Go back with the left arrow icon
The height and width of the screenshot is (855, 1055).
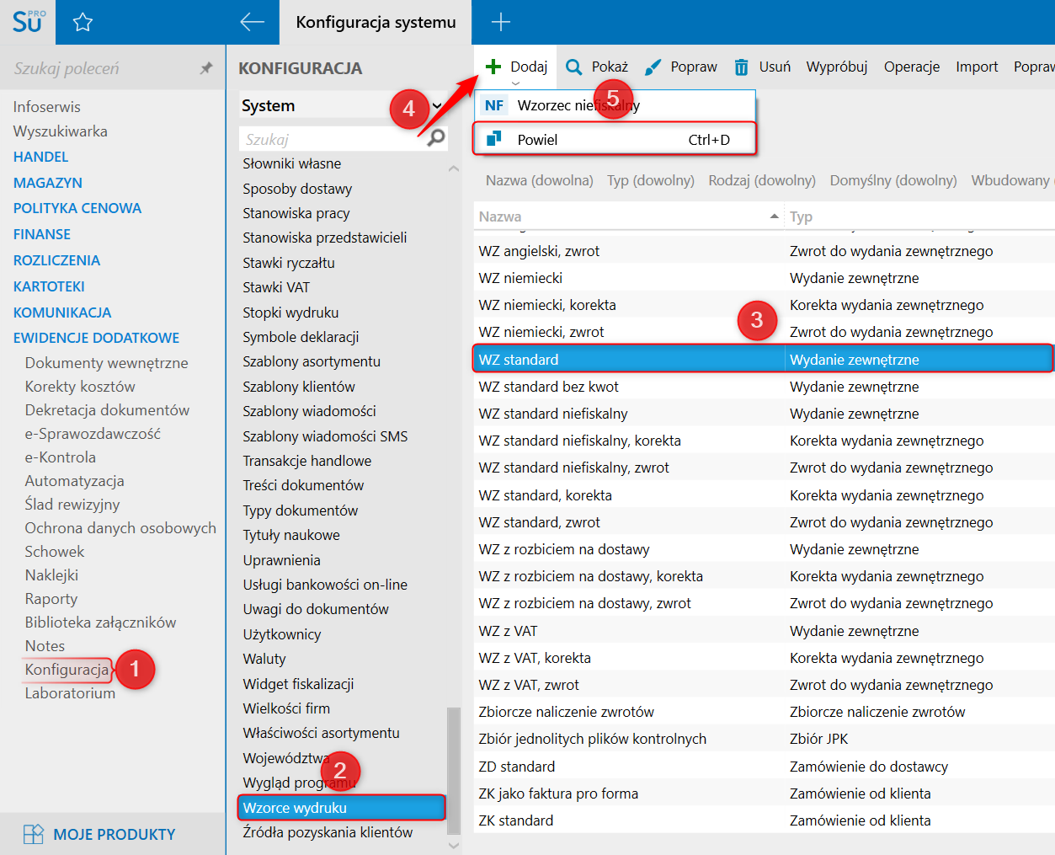252,22
